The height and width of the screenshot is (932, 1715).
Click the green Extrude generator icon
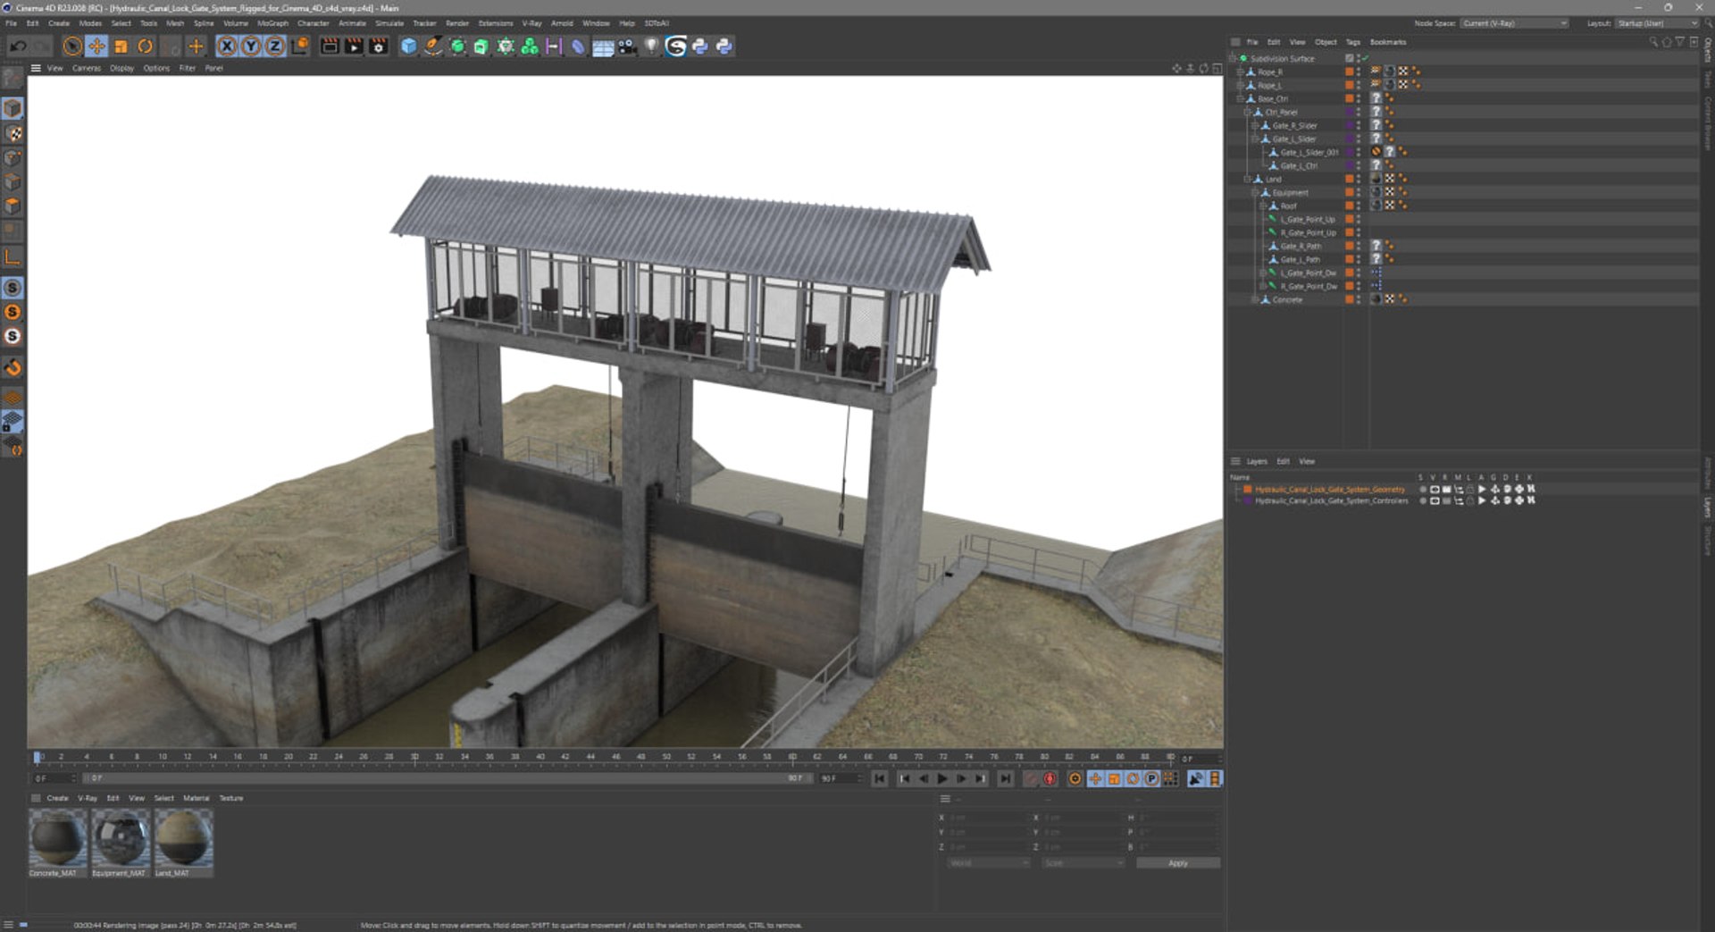tap(481, 46)
